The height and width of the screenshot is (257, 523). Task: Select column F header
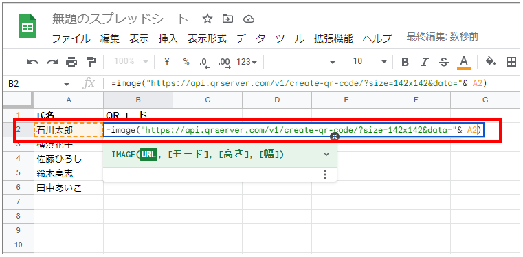click(x=416, y=100)
